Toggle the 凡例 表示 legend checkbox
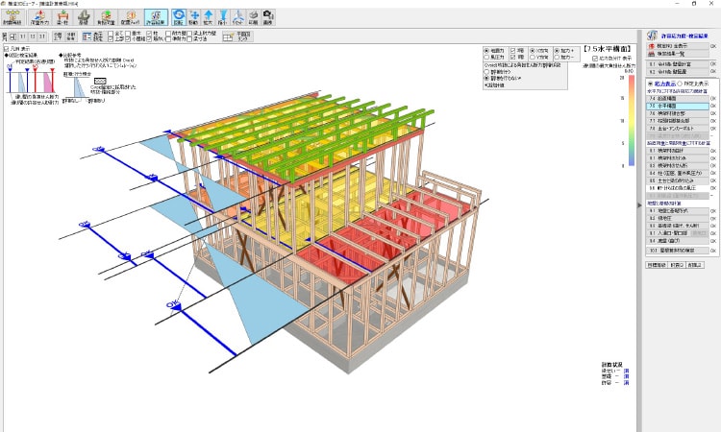Viewport: 721px width, 432px height. click(x=7, y=49)
